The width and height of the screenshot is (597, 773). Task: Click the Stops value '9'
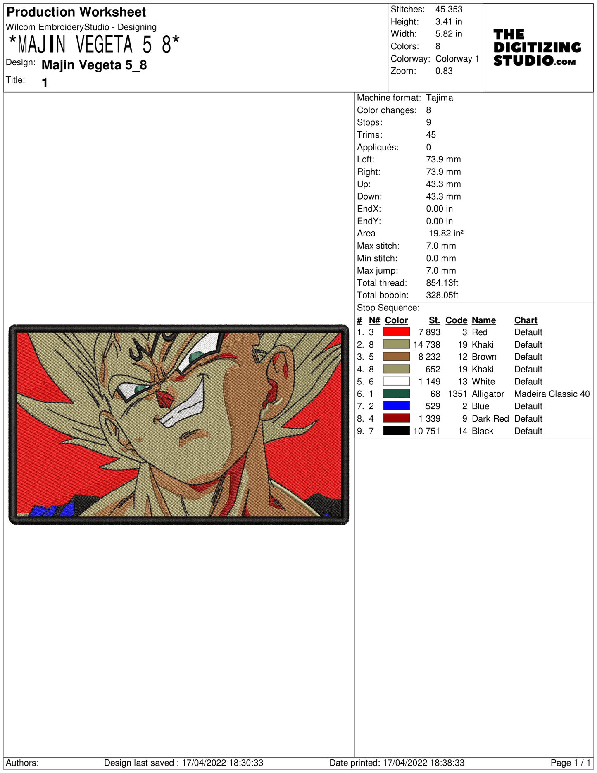click(x=429, y=122)
